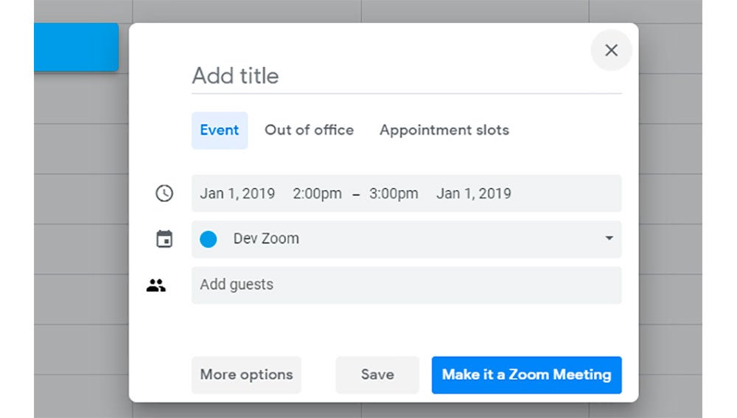
Task: Click the calendar icon beside Dev Zoom
Action: (x=164, y=239)
